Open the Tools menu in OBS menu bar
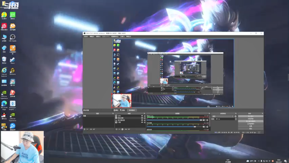289x163 pixels. tap(122, 36)
